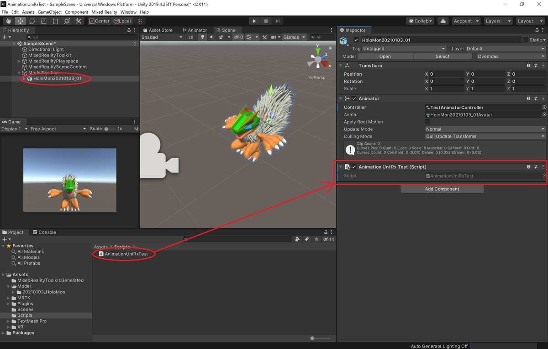Viewport: 548px width, 349px height.
Task: Select the Rect transform tool
Action: 55,21
